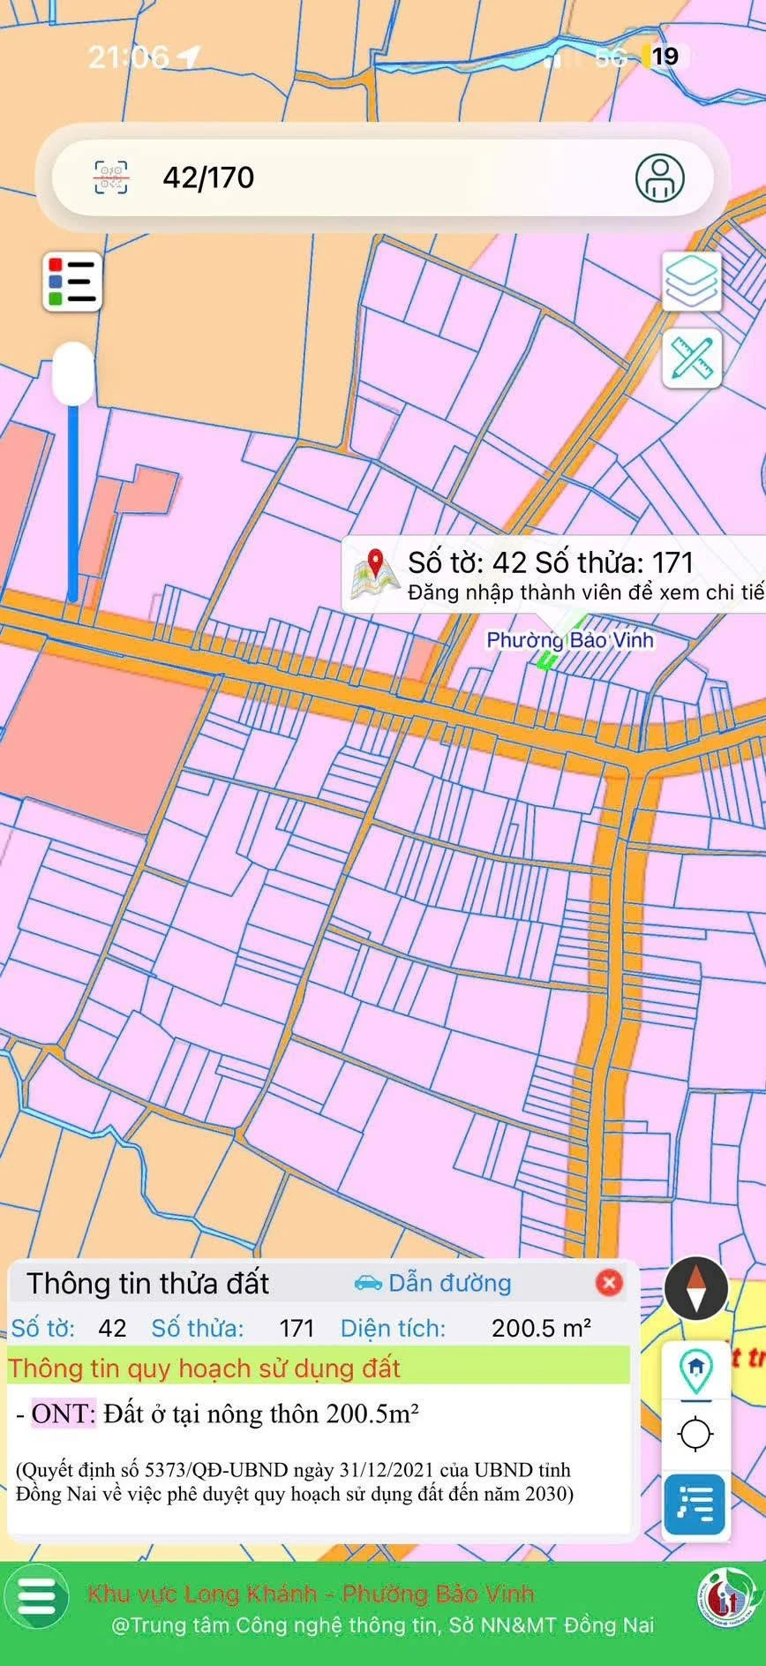Image resolution: width=766 pixels, height=1666 pixels.
Task: Tap the Số tờ 42 Số thửa 171 callout
Action: (x=553, y=576)
